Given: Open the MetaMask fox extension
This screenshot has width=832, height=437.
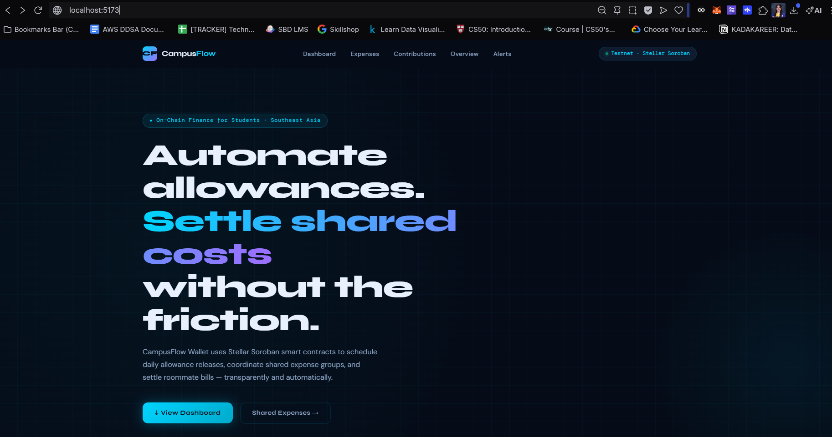Looking at the screenshot, I should point(716,10).
